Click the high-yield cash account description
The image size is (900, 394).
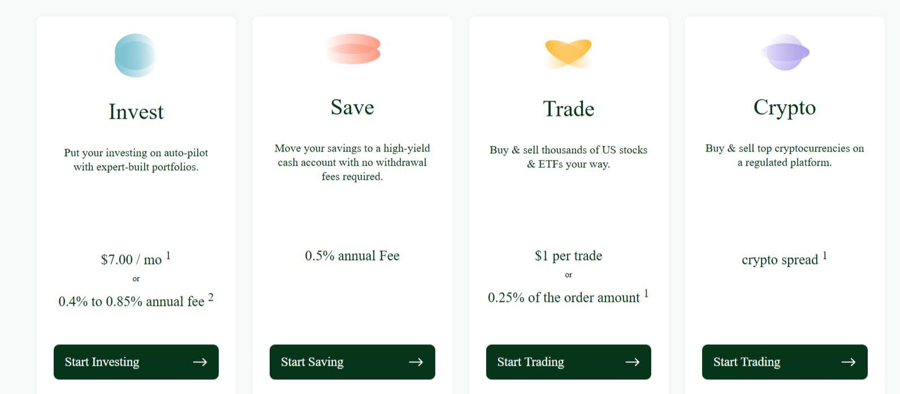352,162
